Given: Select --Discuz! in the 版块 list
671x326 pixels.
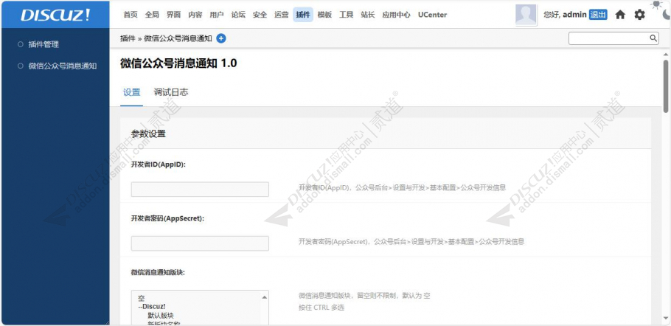Looking at the screenshot, I should tap(151, 306).
